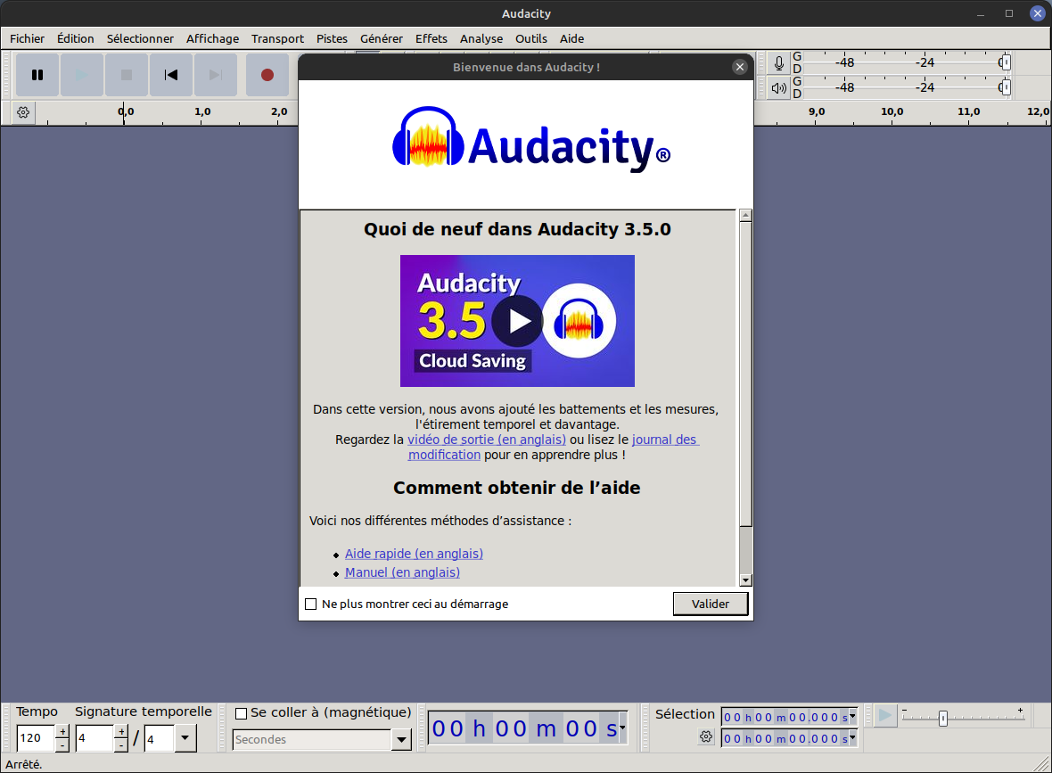Open 'Aide rapide (en anglais)' link
The width and height of the screenshot is (1052, 773).
(x=414, y=554)
